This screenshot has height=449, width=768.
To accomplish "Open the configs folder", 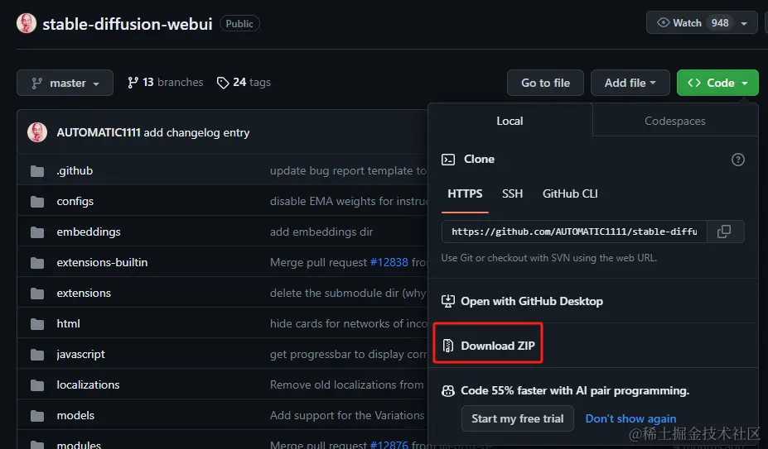I will pos(75,202).
